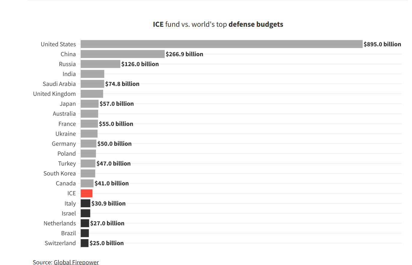Click the South Korea bar
Screen dimensions: 412x265
[x=88, y=173]
